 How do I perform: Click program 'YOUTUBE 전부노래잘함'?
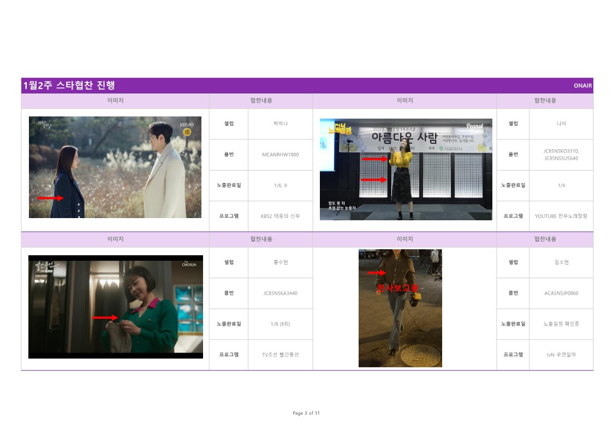point(561,216)
